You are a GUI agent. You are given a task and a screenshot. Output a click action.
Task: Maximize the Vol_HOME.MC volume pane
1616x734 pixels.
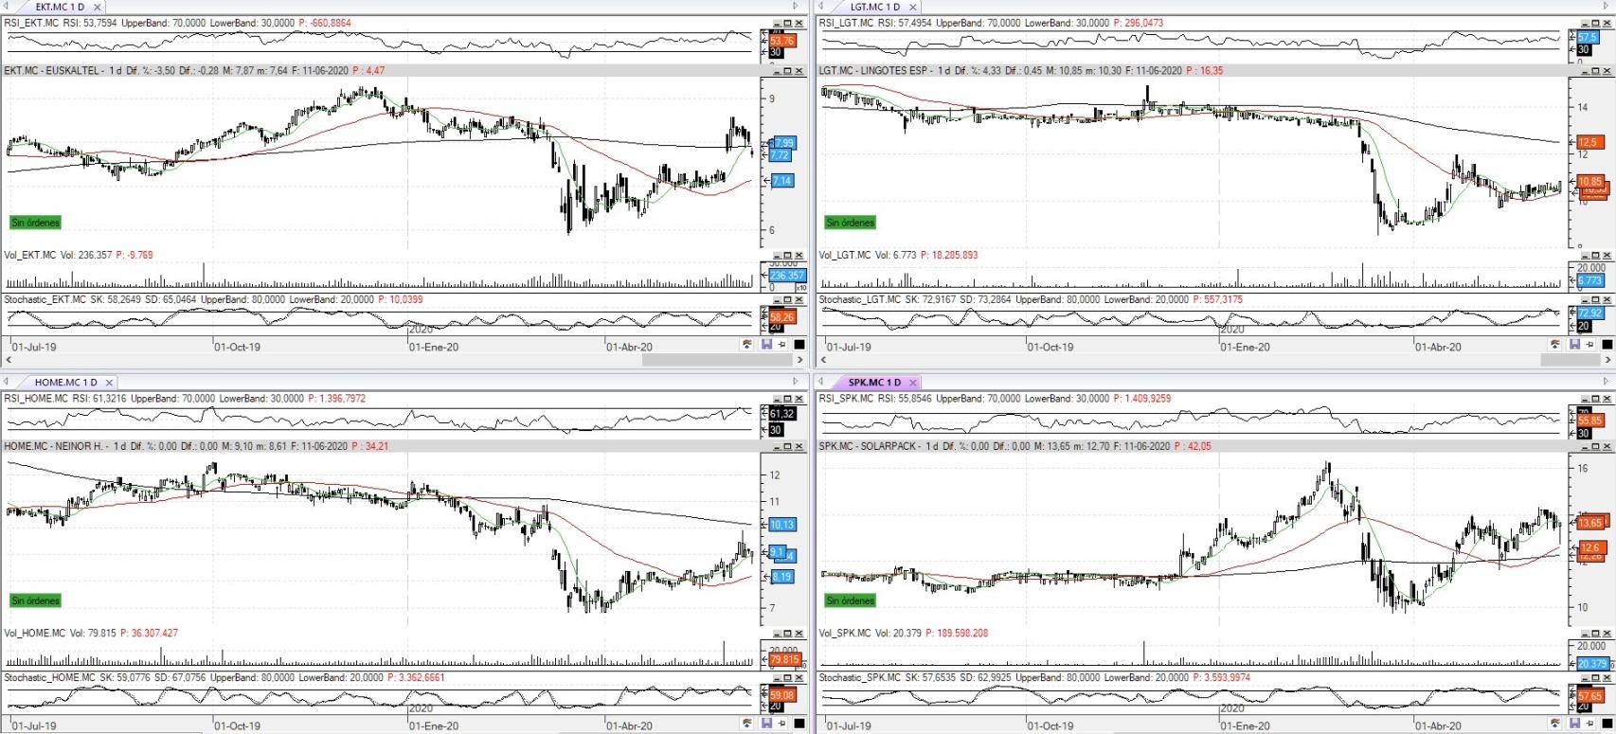[x=787, y=634]
